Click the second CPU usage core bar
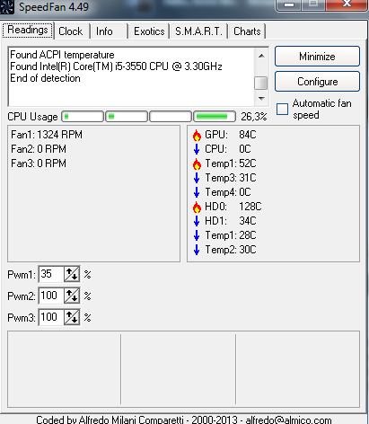The width and height of the screenshot is (369, 424). 127,117
